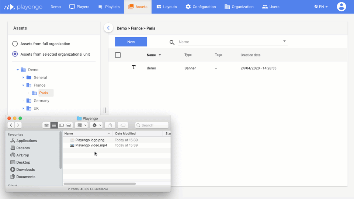
Task: Select Demo organization in tree
Action: pyautogui.click(x=33, y=70)
